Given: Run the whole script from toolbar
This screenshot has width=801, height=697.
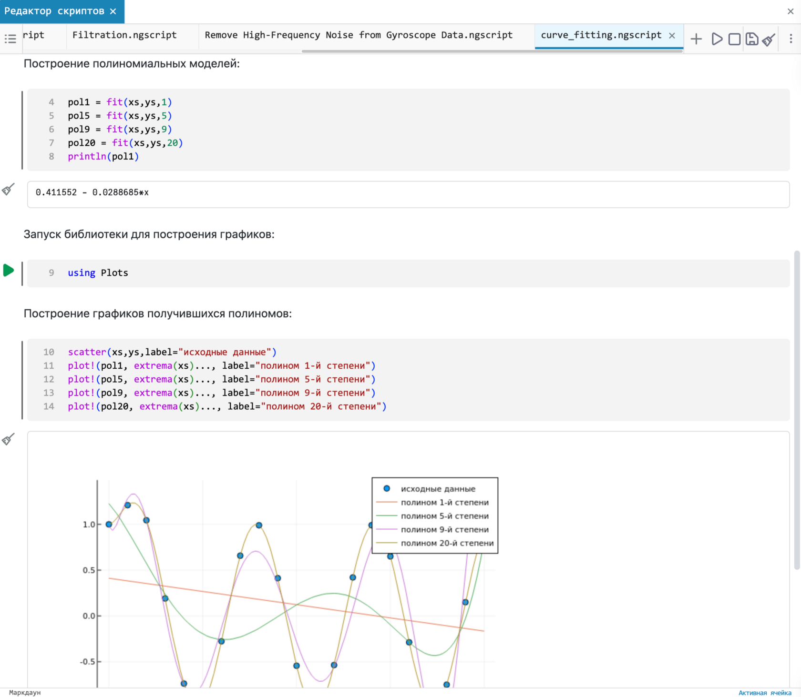Looking at the screenshot, I should click(717, 39).
